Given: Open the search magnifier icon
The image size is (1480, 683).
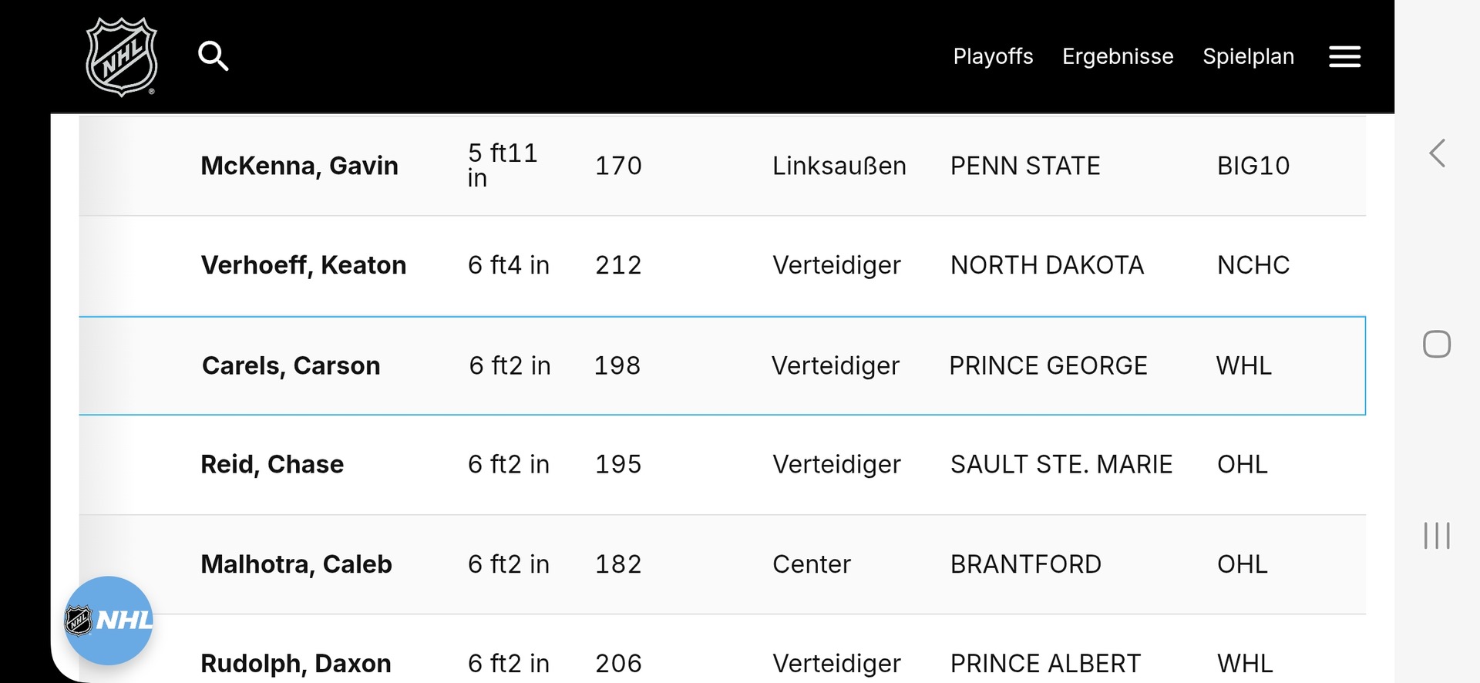Looking at the screenshot, I should pyautogui.click(x=213, y=56).
